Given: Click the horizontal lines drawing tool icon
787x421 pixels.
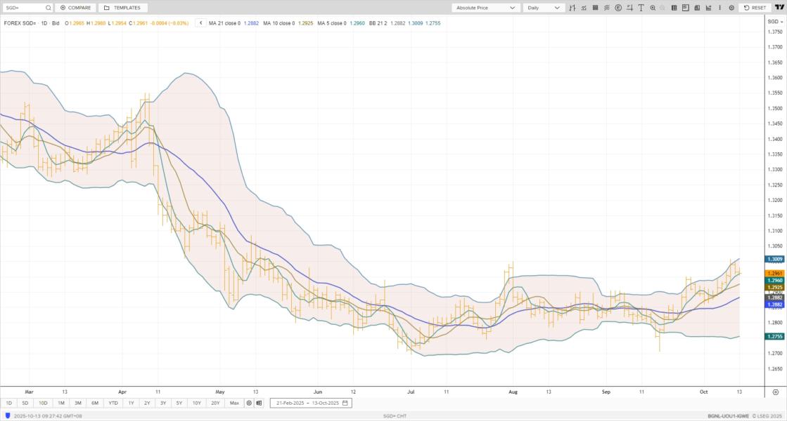Looking at the screenshot, I should pos(630,8).
